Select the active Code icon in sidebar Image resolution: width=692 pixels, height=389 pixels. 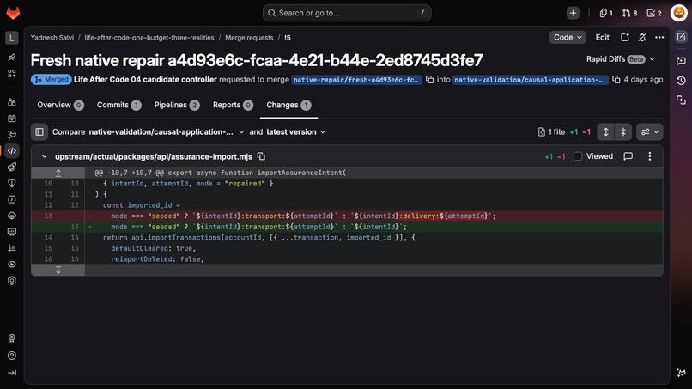pyautogui.click(x=12, y=150)
